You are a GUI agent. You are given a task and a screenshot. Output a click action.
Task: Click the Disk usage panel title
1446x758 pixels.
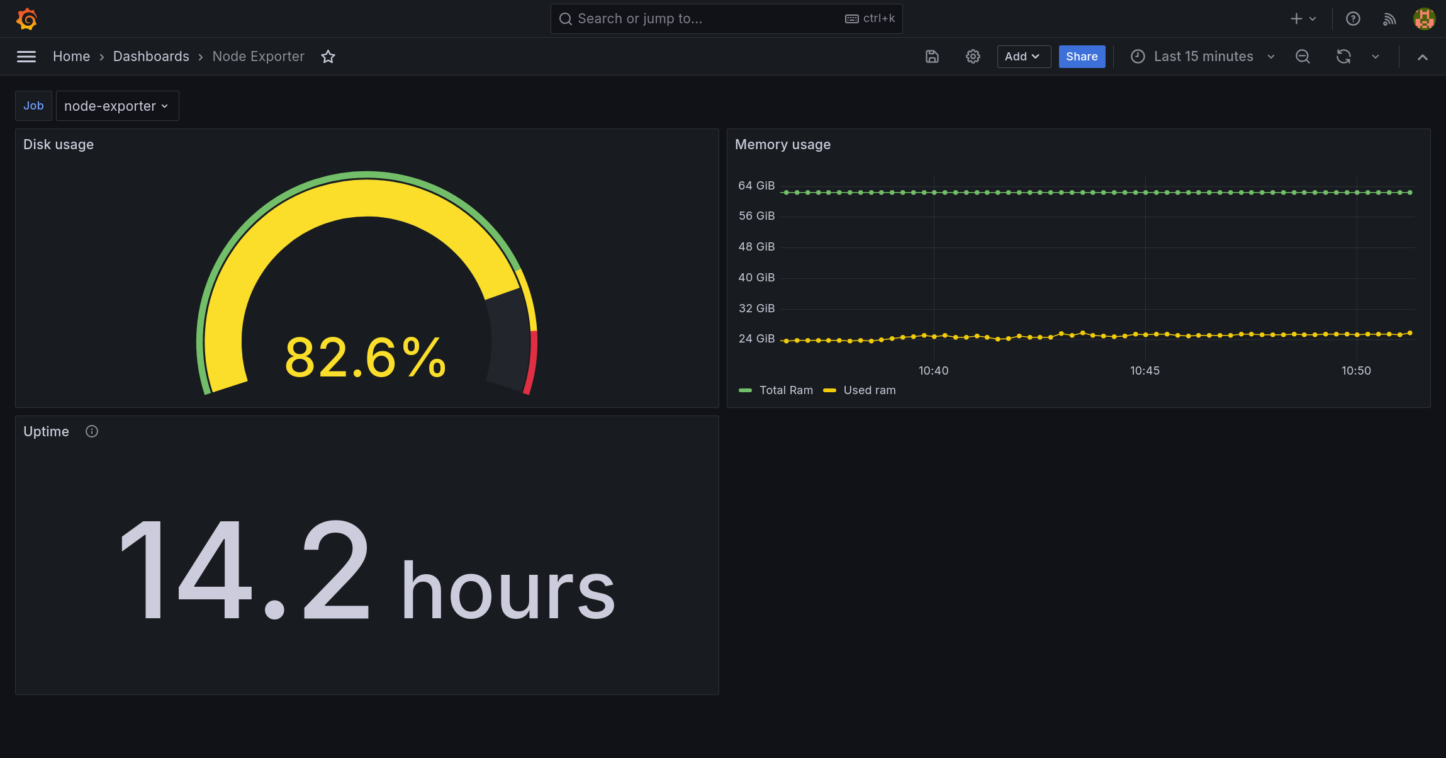point(59,145)
